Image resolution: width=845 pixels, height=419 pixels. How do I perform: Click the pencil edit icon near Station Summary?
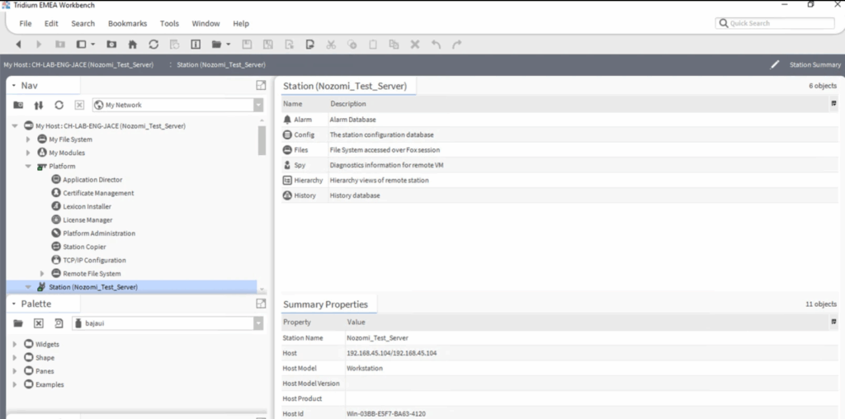(774, 64)
